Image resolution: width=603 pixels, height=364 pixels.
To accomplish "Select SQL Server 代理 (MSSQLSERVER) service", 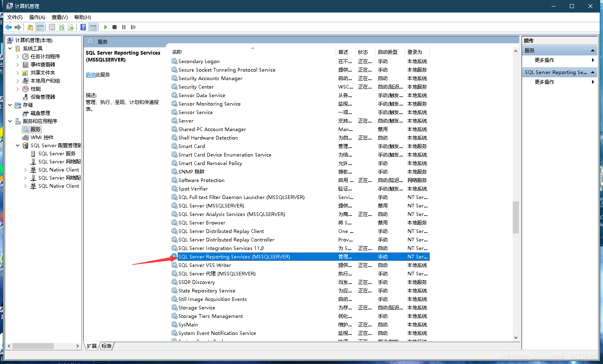I will point(217,274).
